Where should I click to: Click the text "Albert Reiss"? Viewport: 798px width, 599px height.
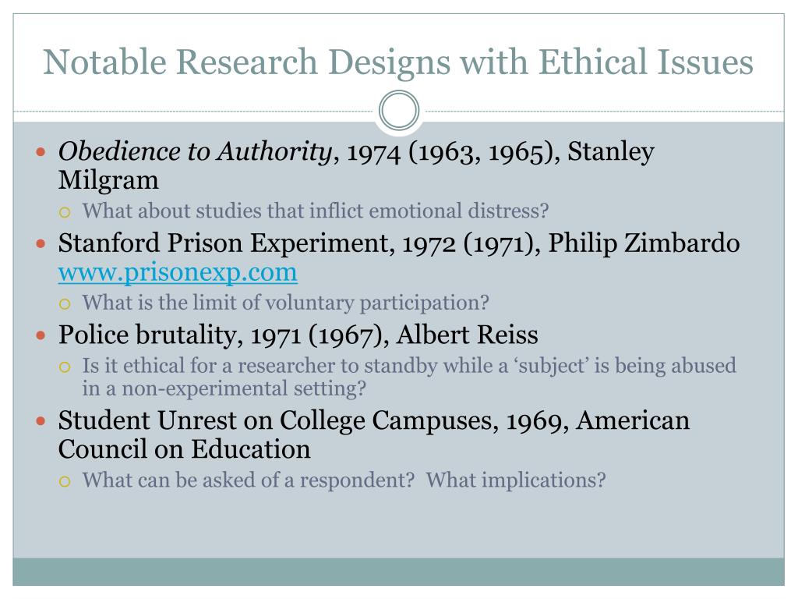468,335
